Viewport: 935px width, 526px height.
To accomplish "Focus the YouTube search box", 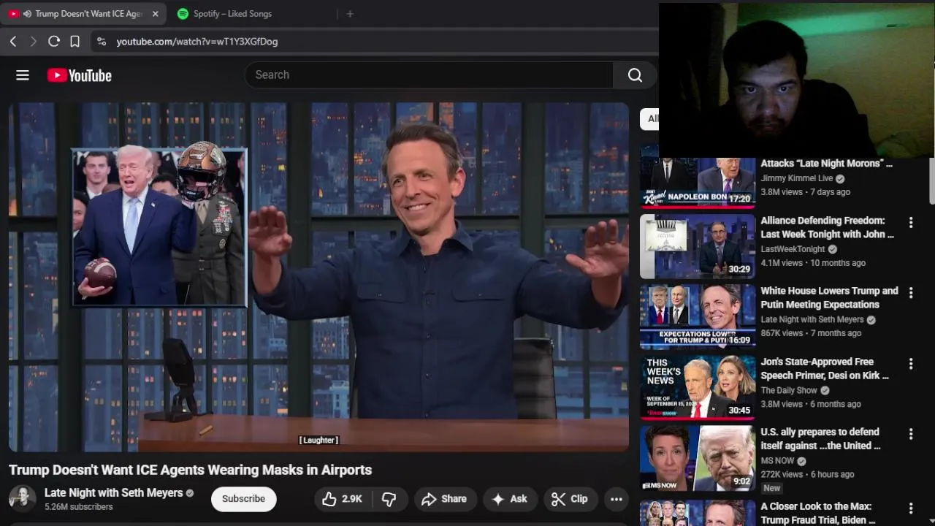I will pyautogui.click(x=430, y=75).
